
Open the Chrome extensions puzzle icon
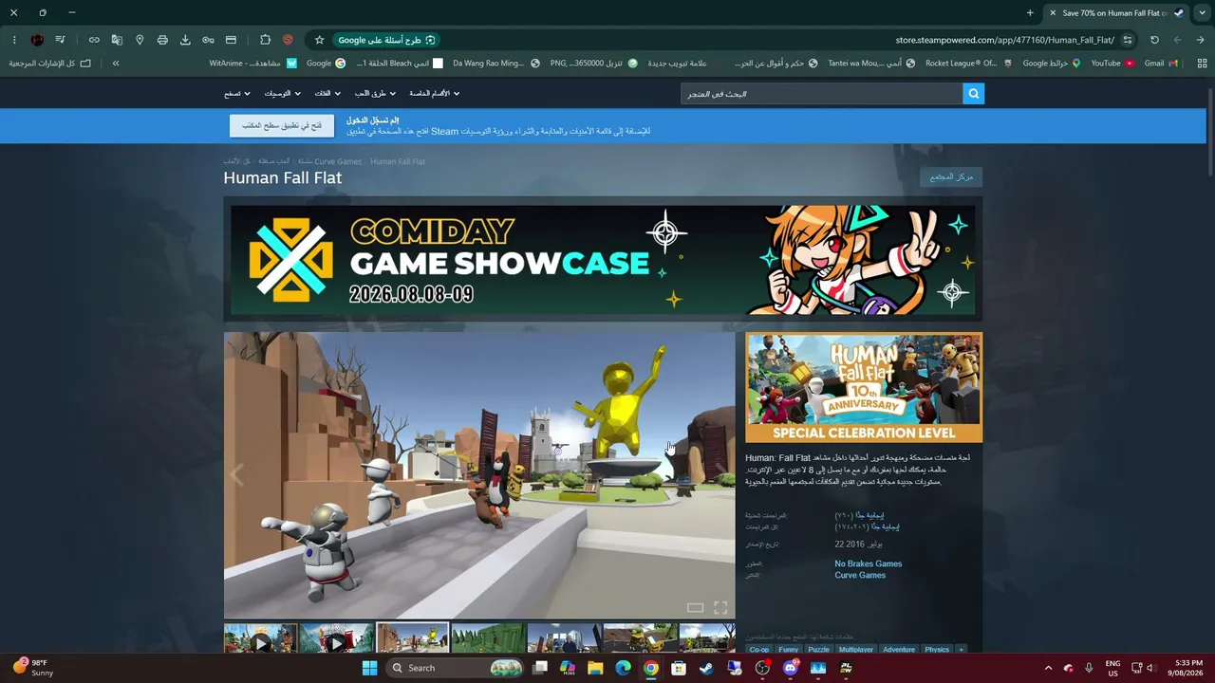(265, 40)
